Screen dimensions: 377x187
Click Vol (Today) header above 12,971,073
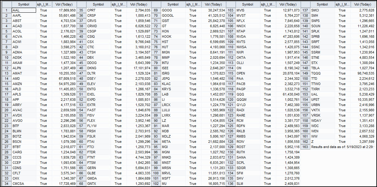(288, 4)
